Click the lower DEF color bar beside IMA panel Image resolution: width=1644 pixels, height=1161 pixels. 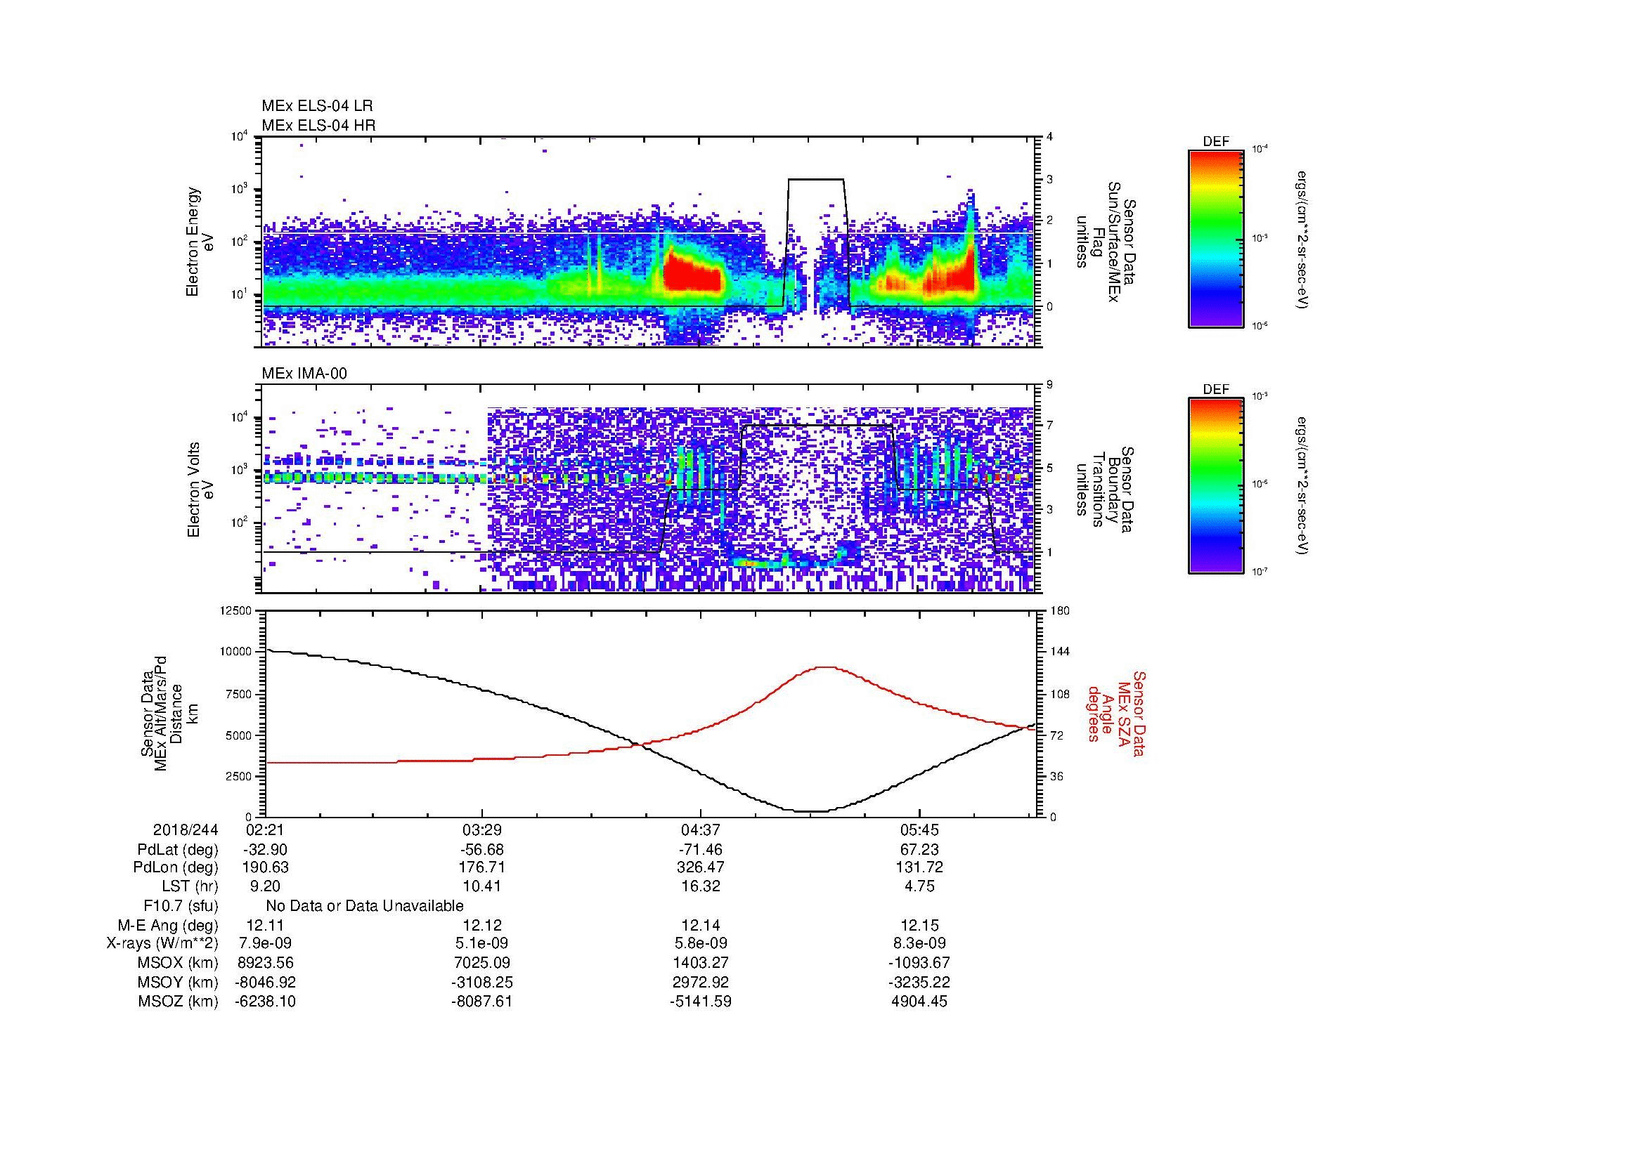point(1216,486)
